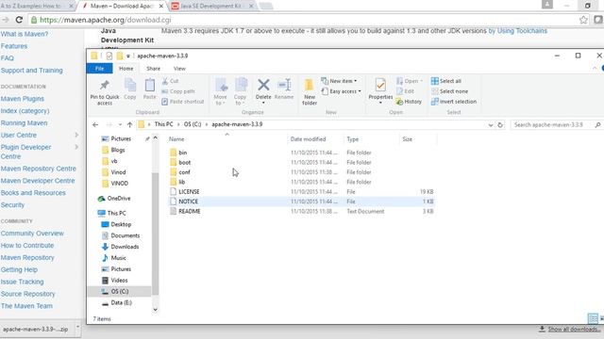Select the lib folder
This screenshot has width=604, height=339.
[182, 182]
